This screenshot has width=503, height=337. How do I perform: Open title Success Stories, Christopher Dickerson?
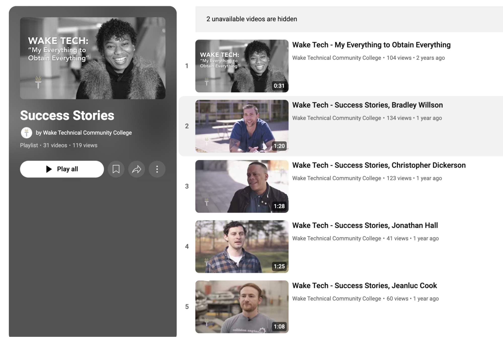click(379, 165)
